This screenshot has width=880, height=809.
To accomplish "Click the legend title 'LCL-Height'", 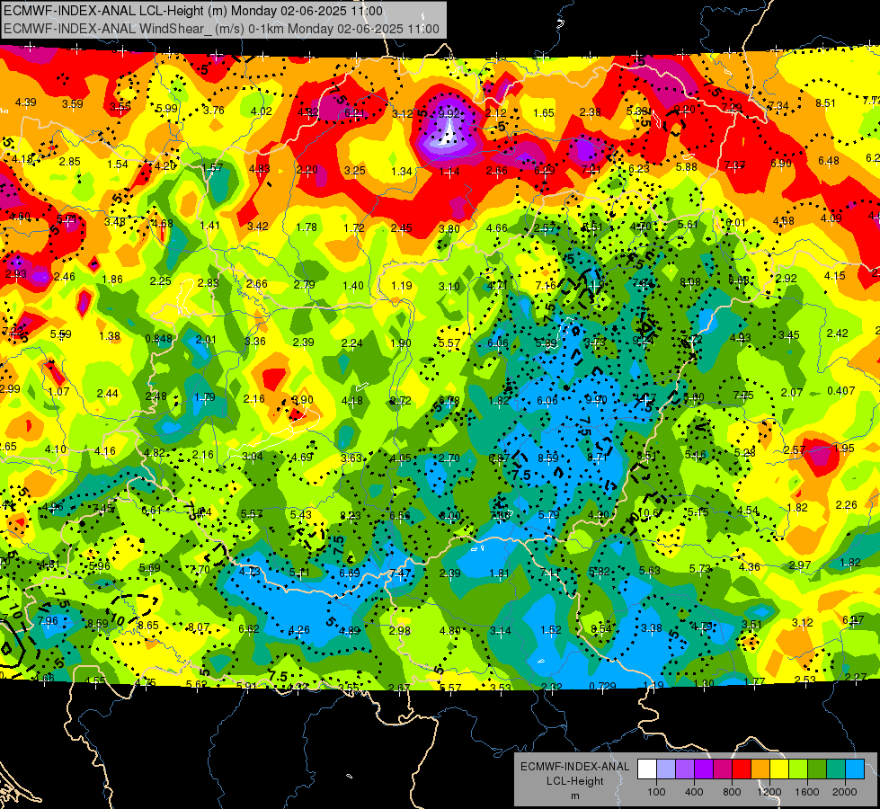I will pos(574,781).
